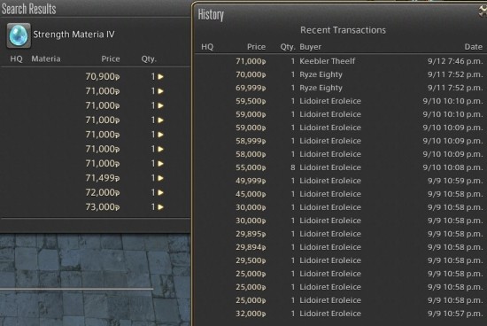
Task: Click the Buyer column header in History
Action: (x=310, y=47)
